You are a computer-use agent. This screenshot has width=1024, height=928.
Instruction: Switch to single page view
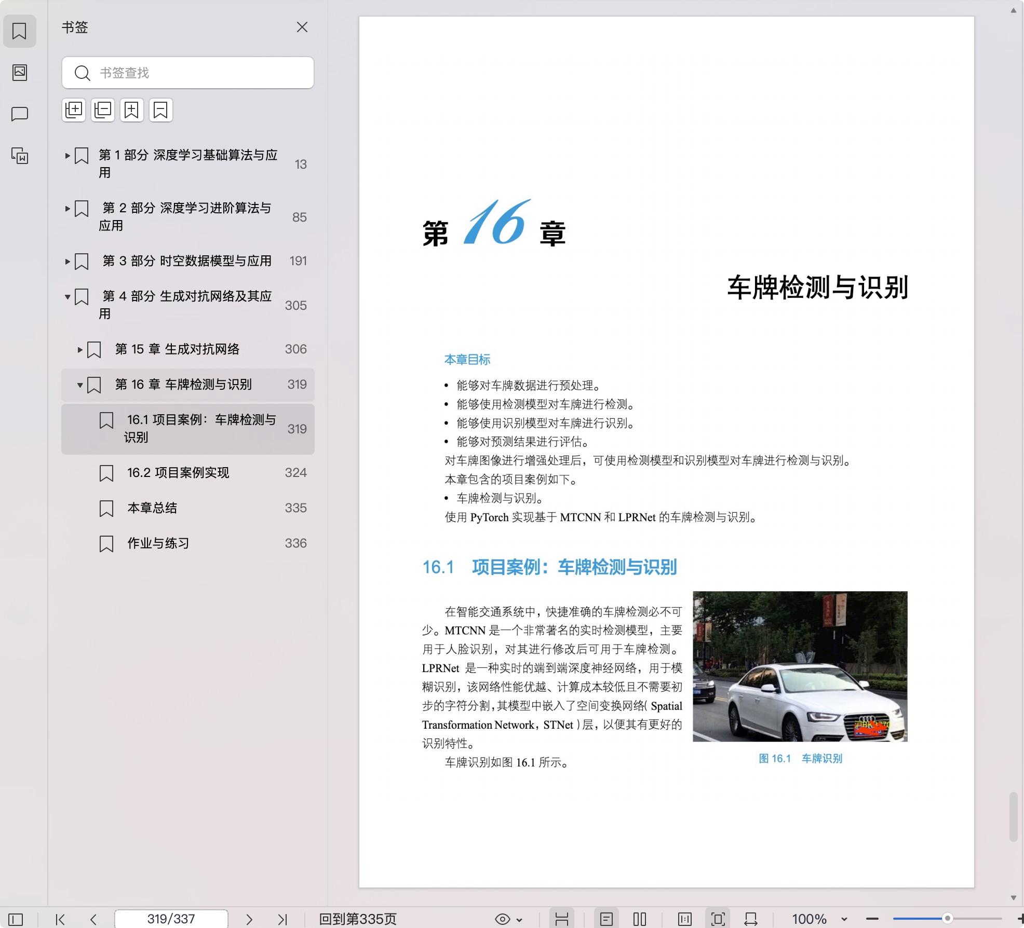coord(607,919)
